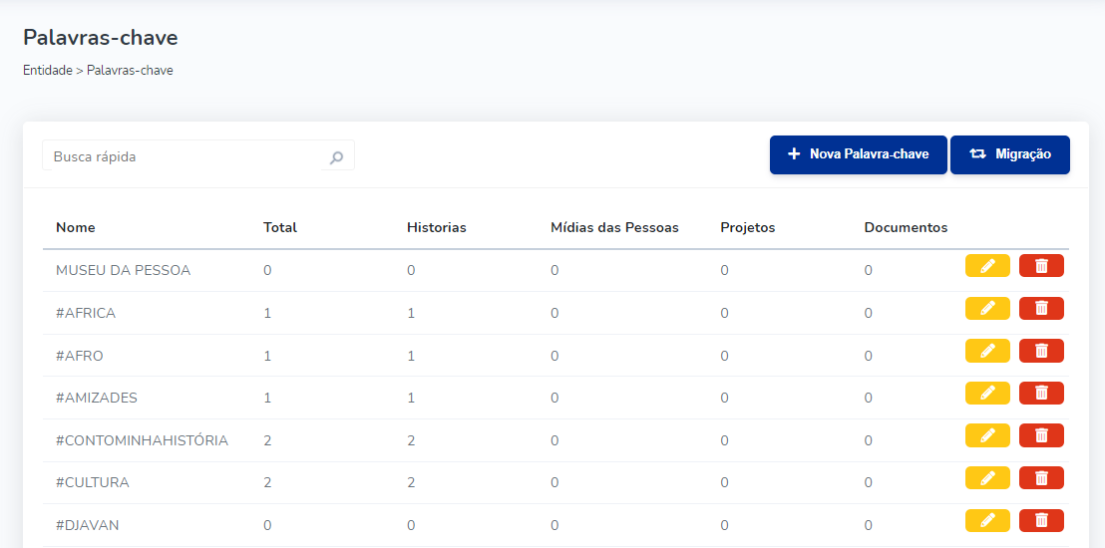1105x548 pixels.
Task: Select the #AFRO name cell
Action: coord(80,356)
